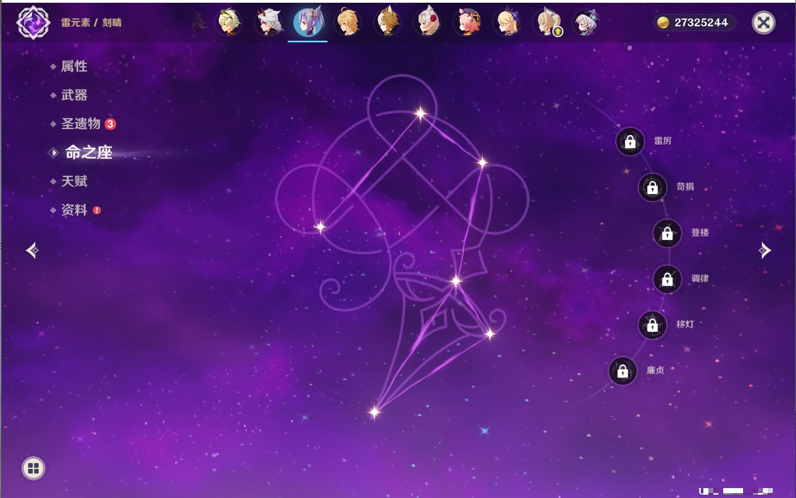Click the 调律 constellation name
The image size is (796, 498).
(700, 278)
